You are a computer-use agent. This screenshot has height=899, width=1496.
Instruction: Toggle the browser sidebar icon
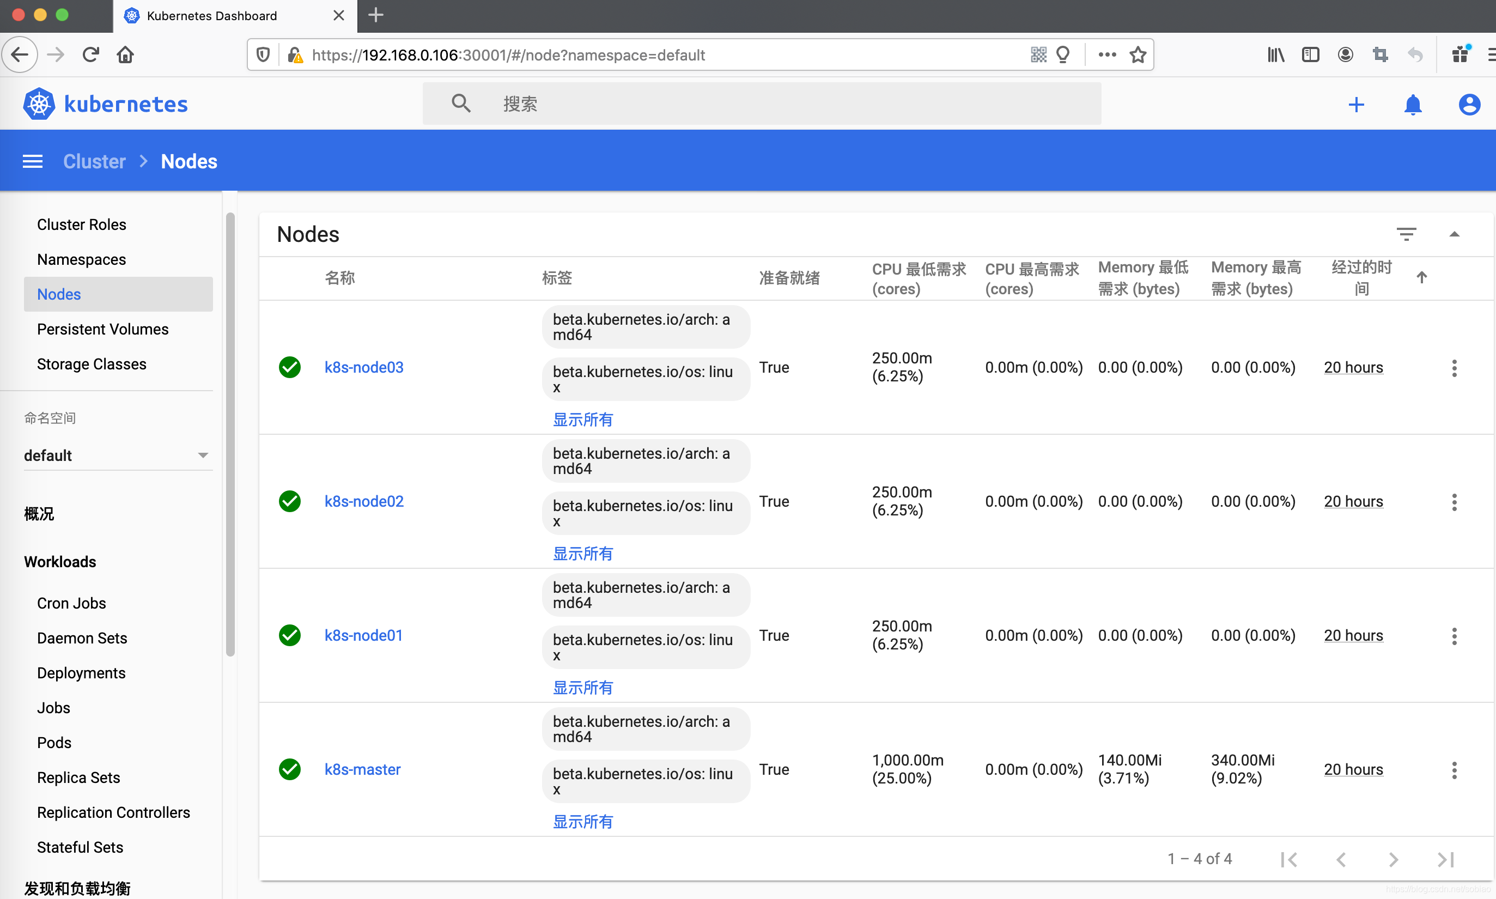pyautogui.click(x=1311, y=55)
